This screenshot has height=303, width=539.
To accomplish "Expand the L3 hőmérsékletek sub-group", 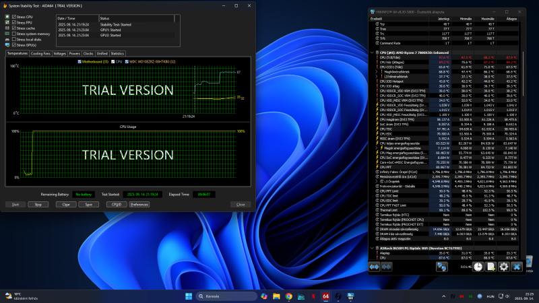I will 377,77.
